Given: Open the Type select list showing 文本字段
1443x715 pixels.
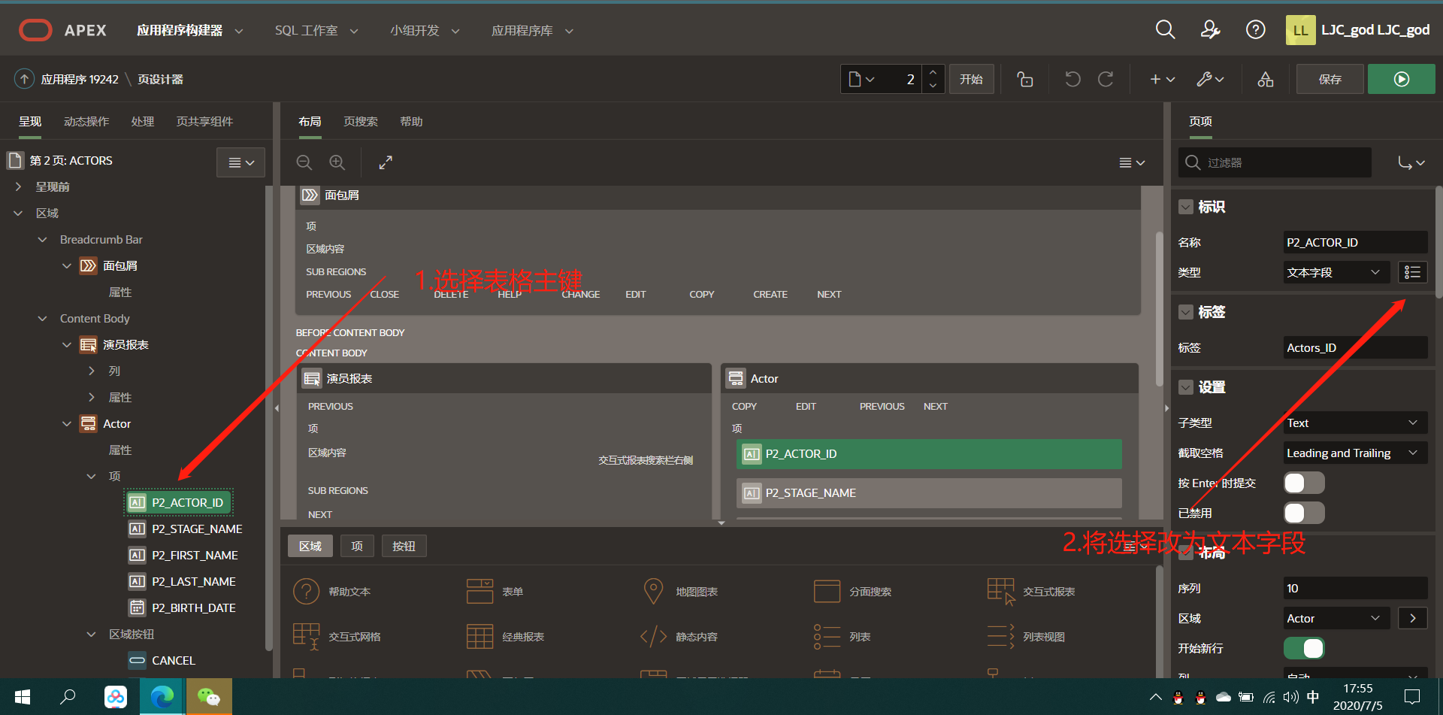Looking at the screenshot, I should [1335, 272].
